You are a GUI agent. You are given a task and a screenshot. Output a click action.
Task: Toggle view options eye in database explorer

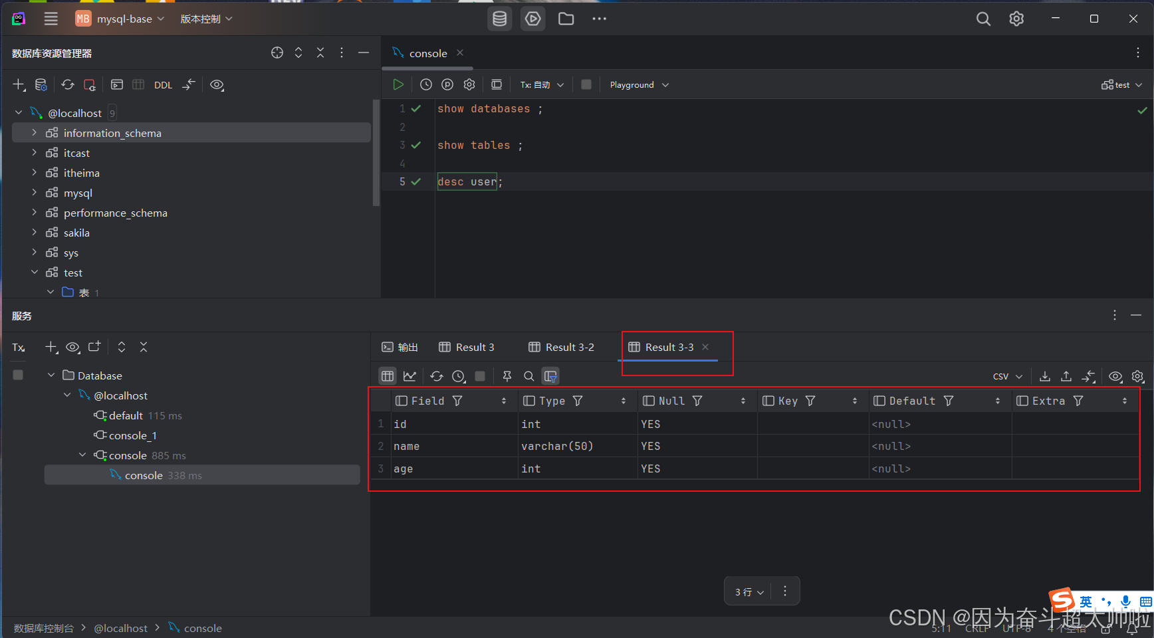tap(217, 84)
